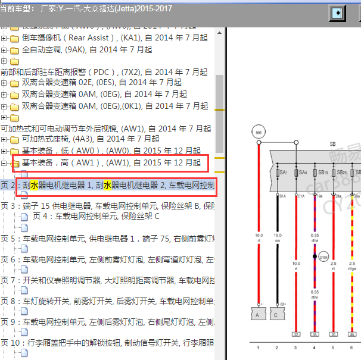Click document icon above 页 7 entry
This screenshot has height=360, width=361.
(x=24, y=270)
